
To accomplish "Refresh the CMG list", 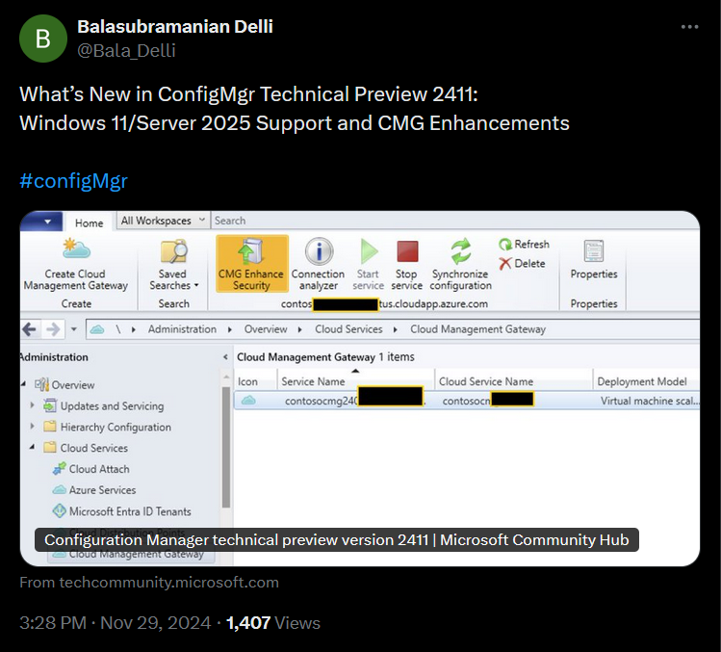I will pyautogui.click(x=525, y=245).
